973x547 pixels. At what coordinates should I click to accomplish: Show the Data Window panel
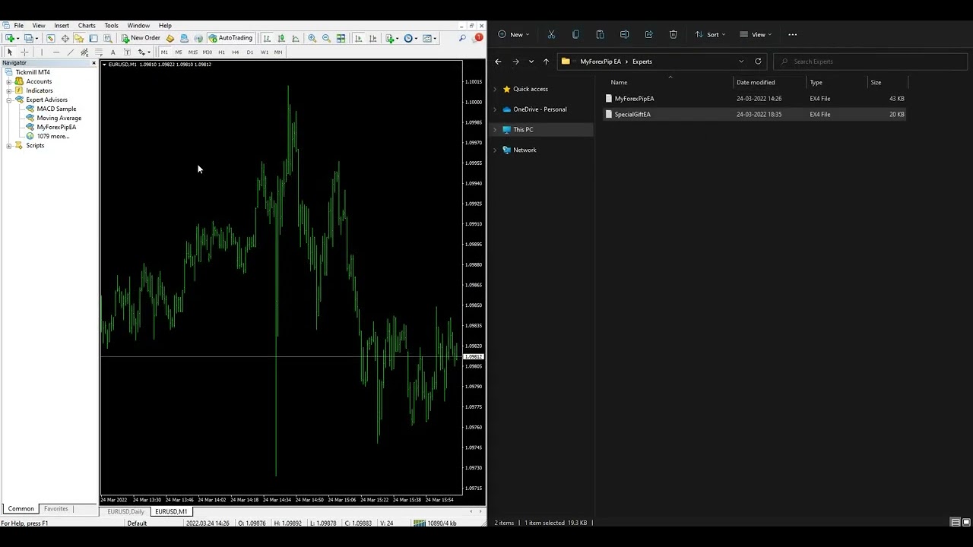pyautogui.click(x=65, y=38)
